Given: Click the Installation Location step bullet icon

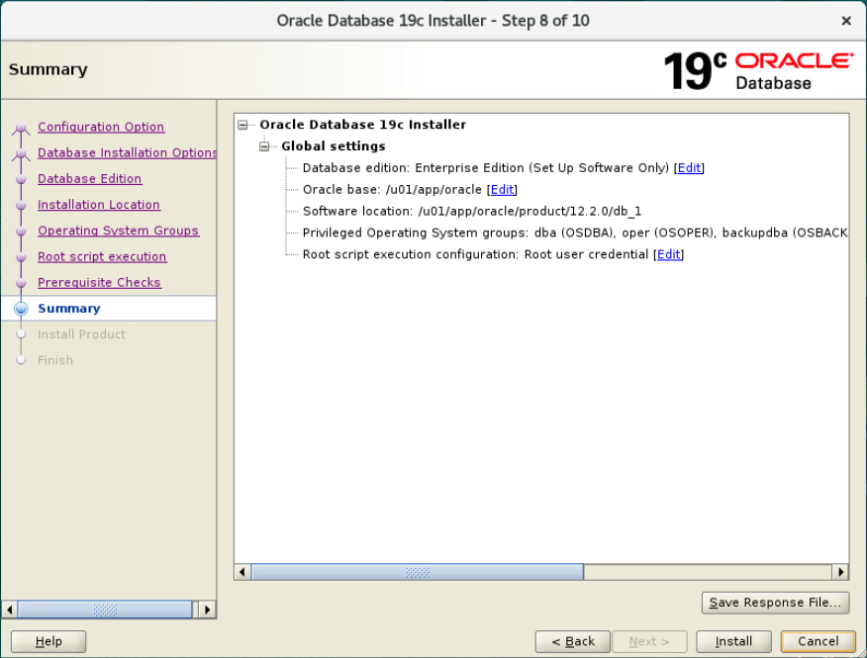Looking at the screenshot, I should tap(21, 205).
